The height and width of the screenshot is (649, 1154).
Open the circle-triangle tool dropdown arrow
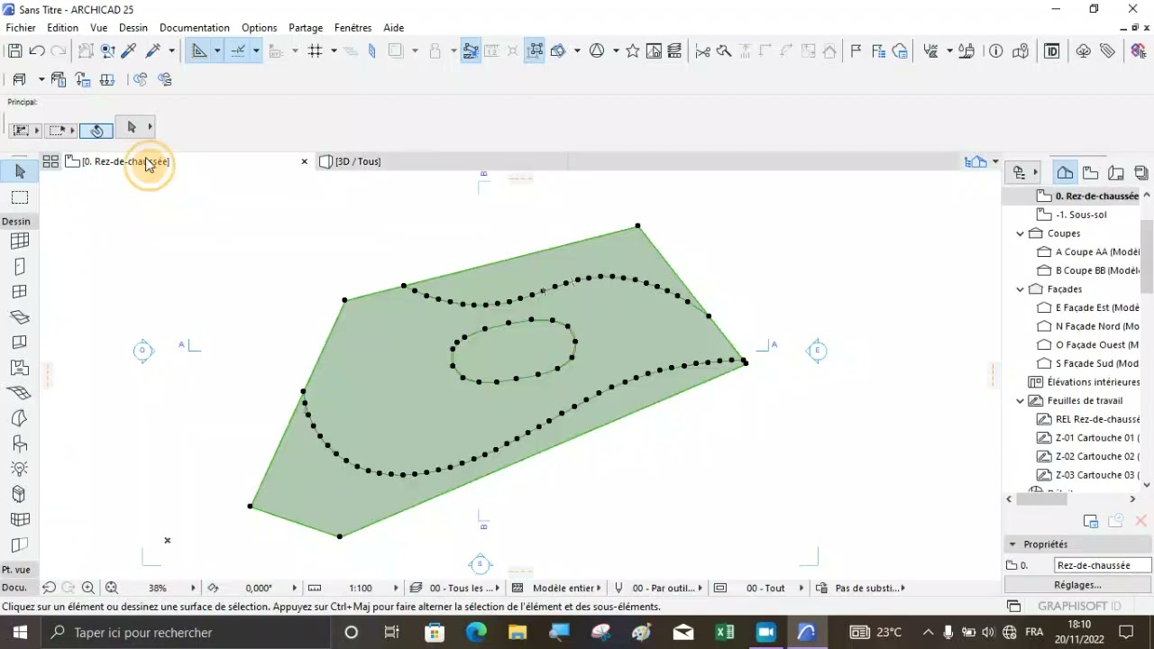616,51
